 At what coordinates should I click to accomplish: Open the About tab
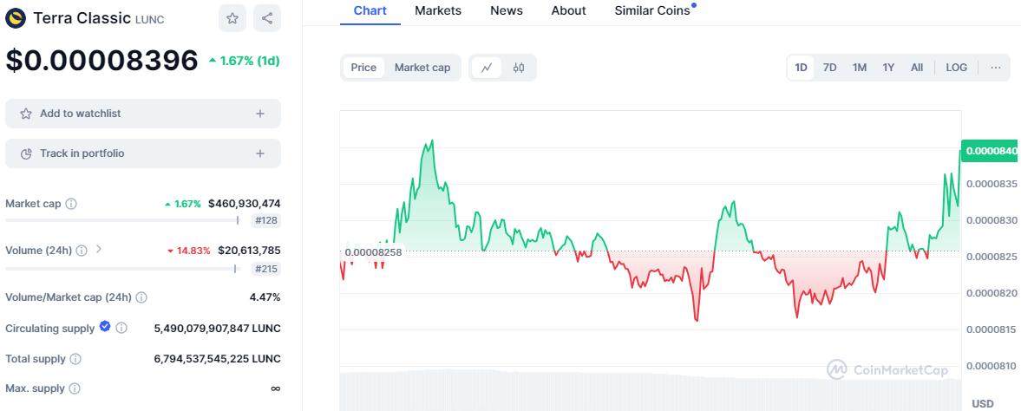click(x=568, y=10)
